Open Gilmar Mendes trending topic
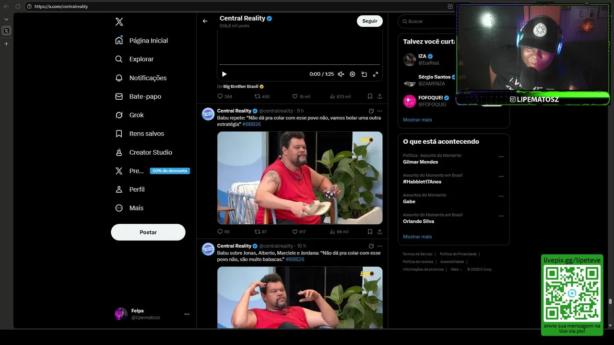Viewport: 614px width, 345px height. [420, 162]
